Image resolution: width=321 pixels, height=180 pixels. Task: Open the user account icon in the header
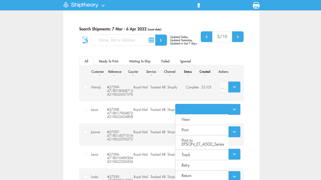click(198, 5)
